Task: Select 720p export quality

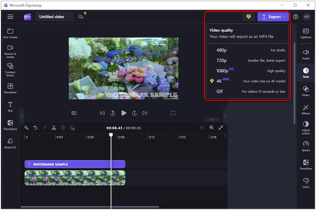Action: (x=248, y=61)
